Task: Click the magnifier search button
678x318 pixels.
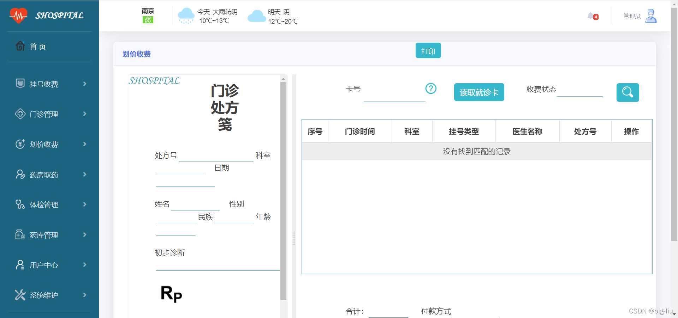Action: click(628, 92)
